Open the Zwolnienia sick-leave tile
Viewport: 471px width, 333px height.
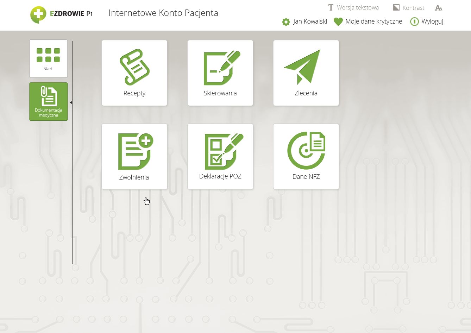click(134, 157)
